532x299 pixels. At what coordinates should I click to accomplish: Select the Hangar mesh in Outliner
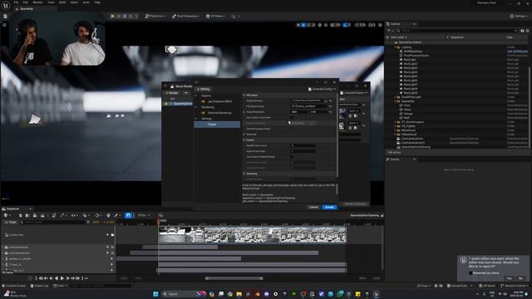[408, 114]
